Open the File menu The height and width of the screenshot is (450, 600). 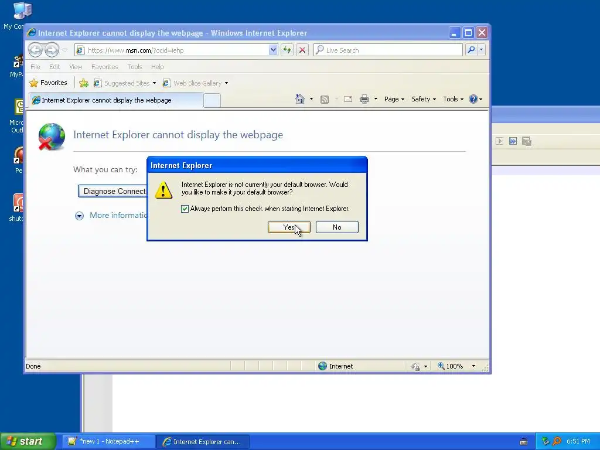(x=35, y=67)
